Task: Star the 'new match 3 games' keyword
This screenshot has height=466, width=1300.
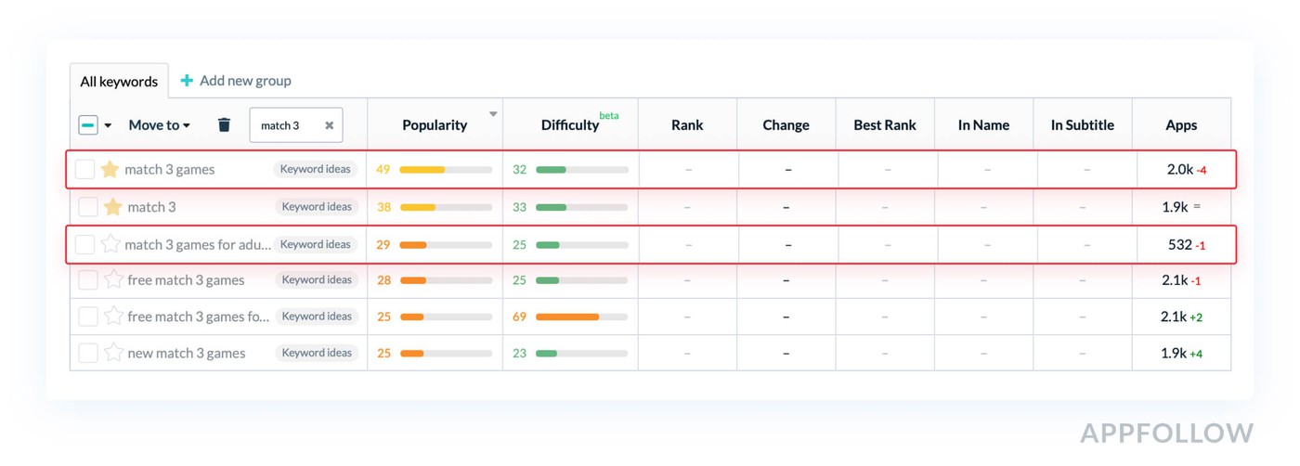Action: pos(113,353)
